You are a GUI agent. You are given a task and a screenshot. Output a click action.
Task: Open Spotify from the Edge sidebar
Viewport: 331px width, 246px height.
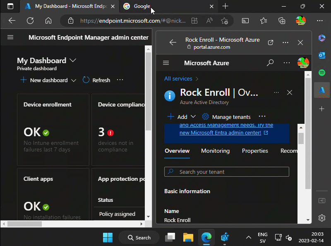pos(322,72)
